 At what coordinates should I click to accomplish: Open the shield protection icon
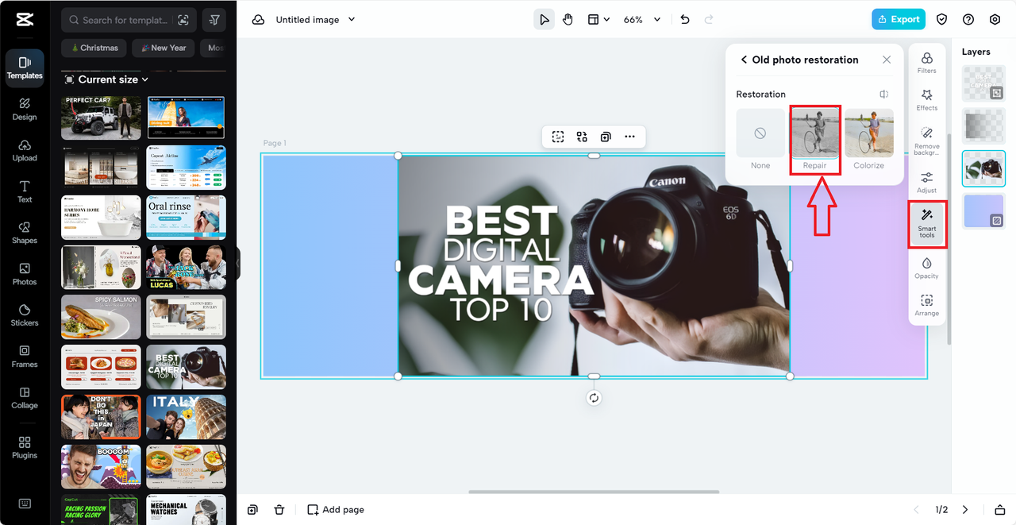pos(942,20)
